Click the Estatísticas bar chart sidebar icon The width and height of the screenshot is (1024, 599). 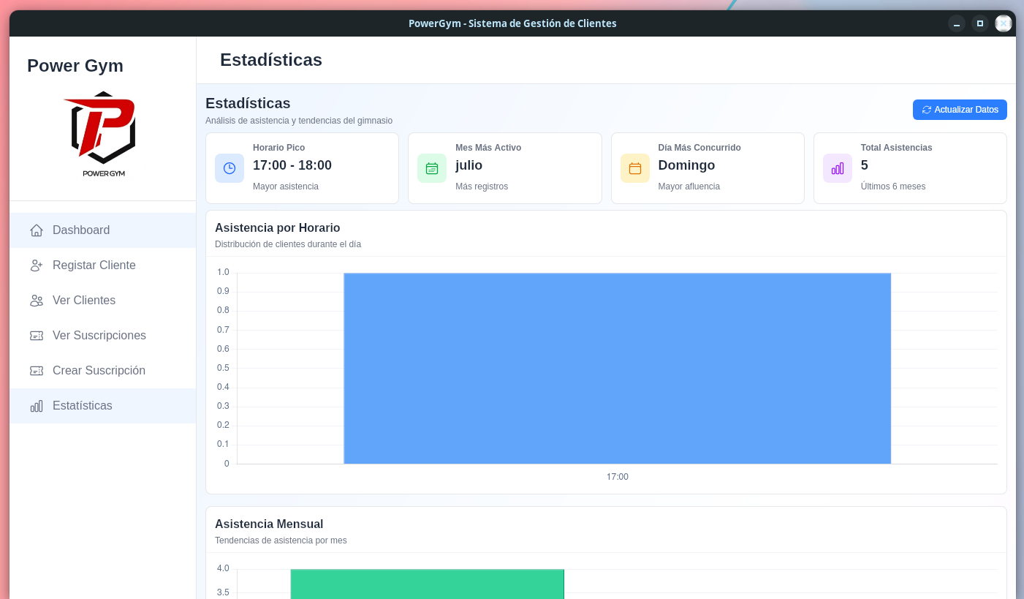37,406
